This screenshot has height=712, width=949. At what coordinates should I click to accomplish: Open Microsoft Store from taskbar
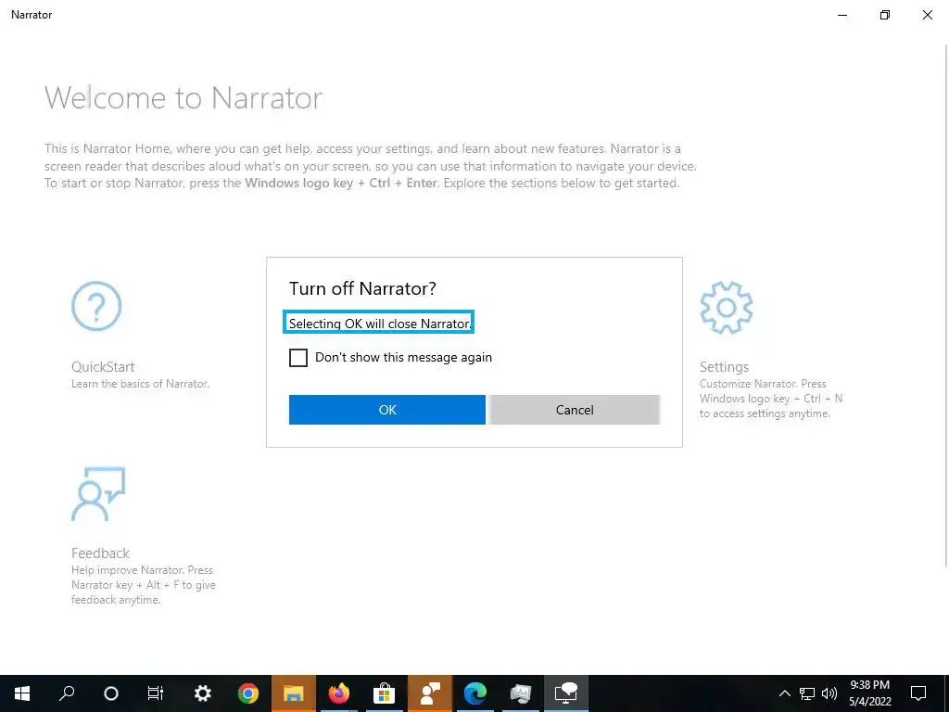click(385, 693)
